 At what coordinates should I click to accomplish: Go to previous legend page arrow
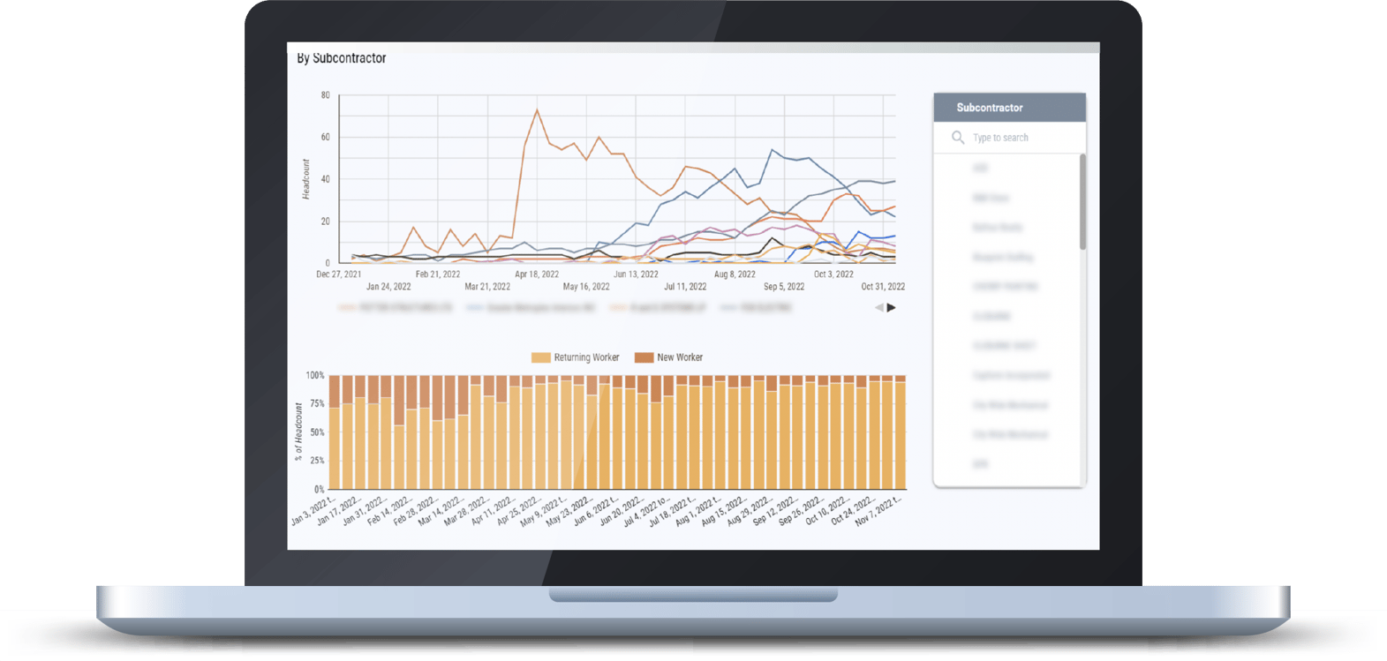coord(878,308)
